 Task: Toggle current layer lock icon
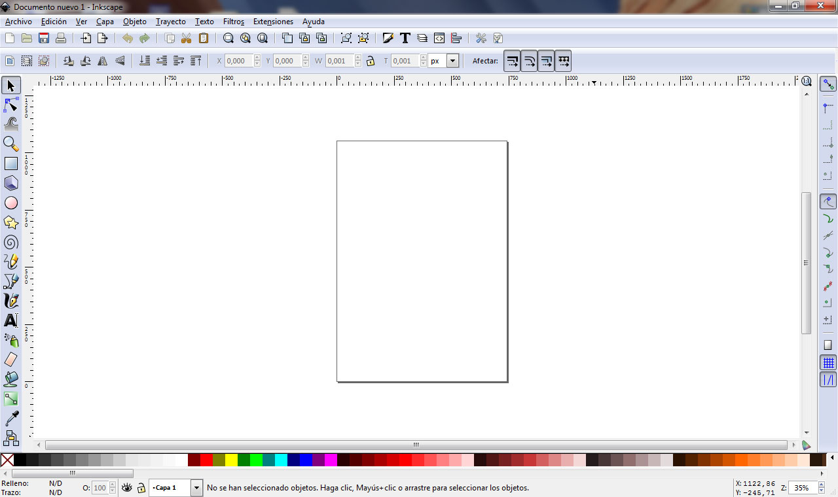(x=141, y=488)
